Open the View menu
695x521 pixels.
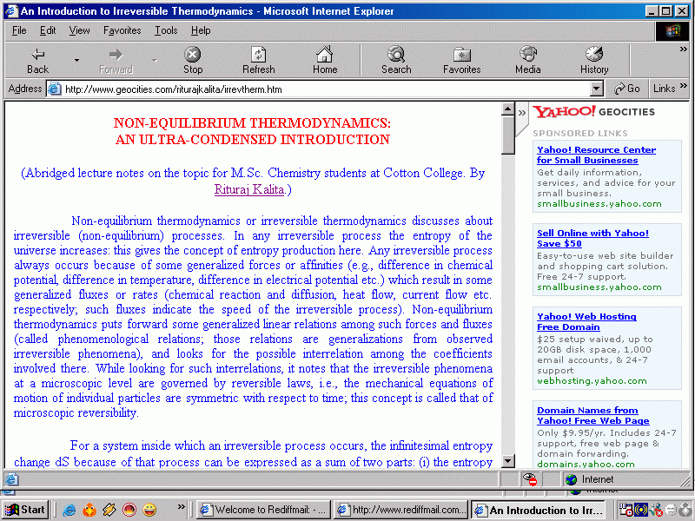tap(79, 30)
